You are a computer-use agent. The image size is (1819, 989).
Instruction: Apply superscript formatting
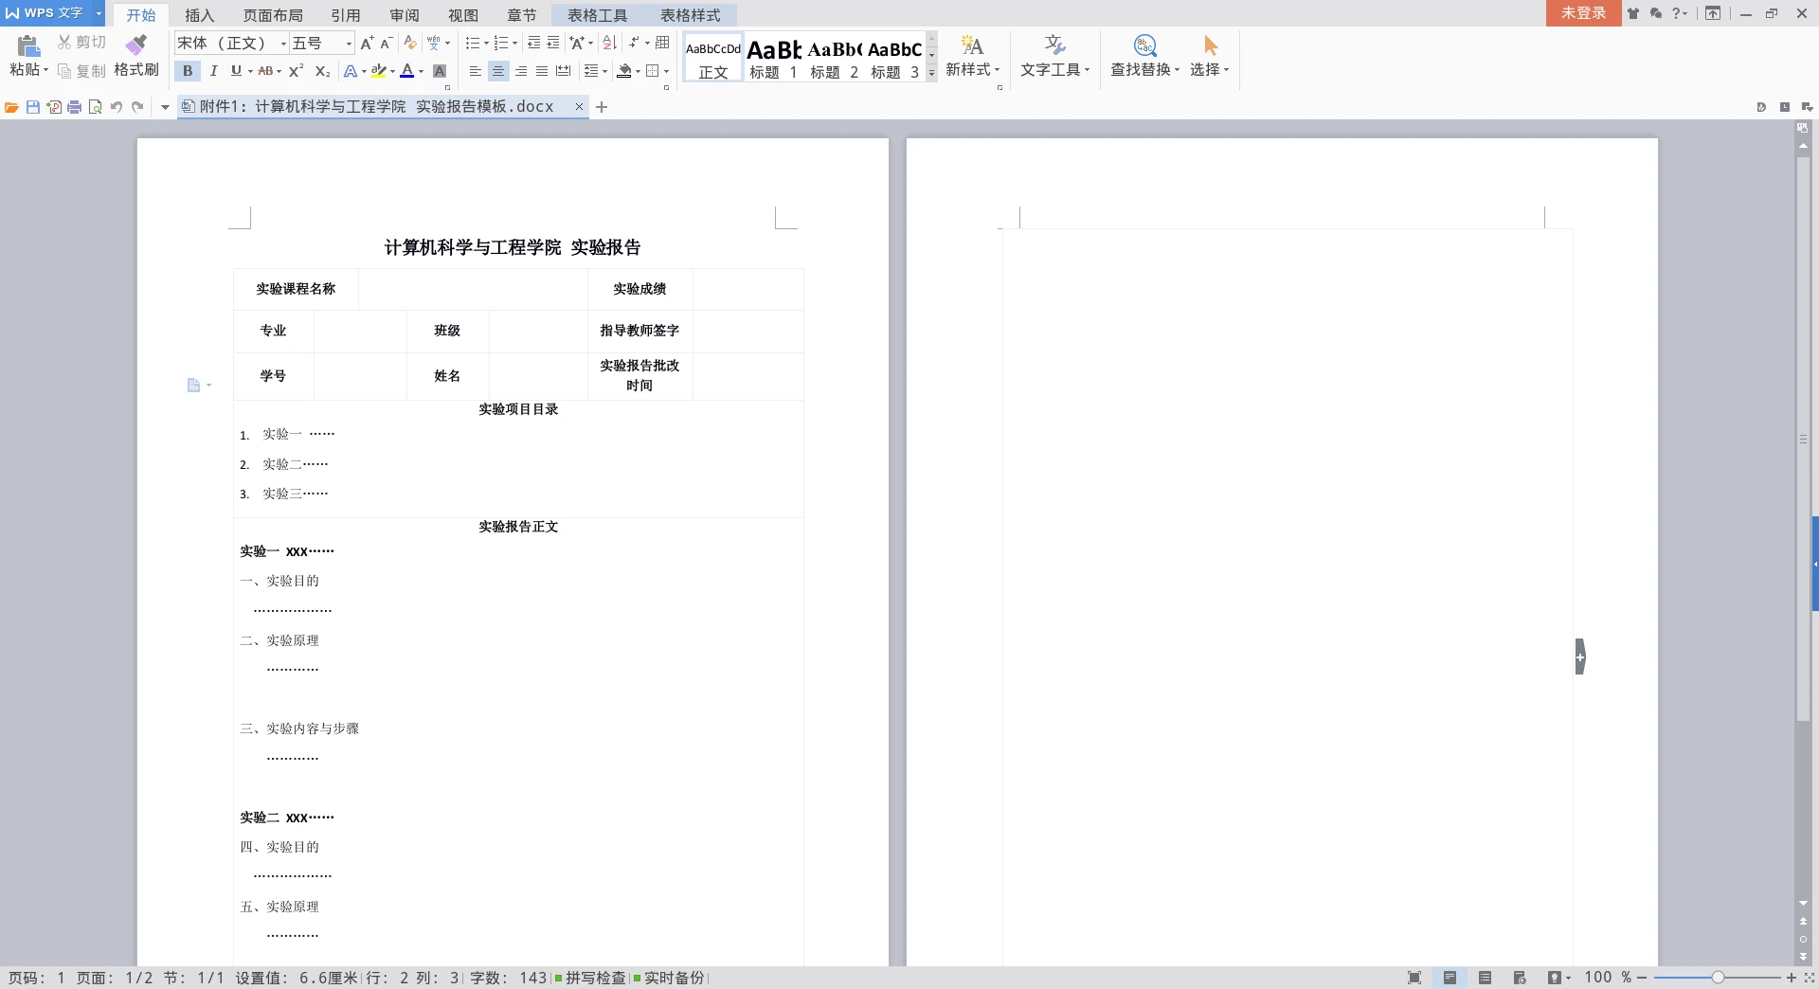[296, 71]
